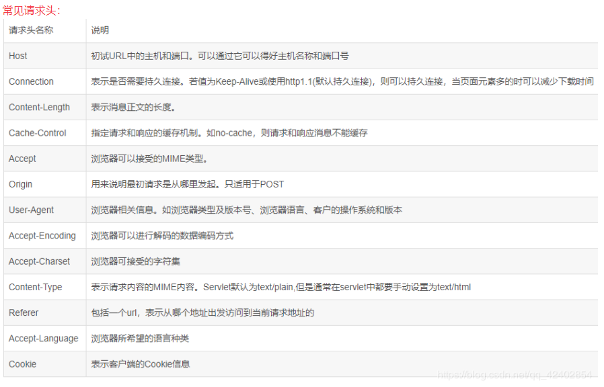
Task: Click the text 浏览器所希望的语言种类
Action: 140,339
